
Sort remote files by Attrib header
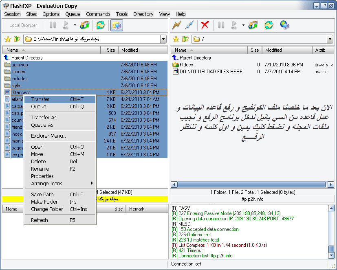point(323,50)
